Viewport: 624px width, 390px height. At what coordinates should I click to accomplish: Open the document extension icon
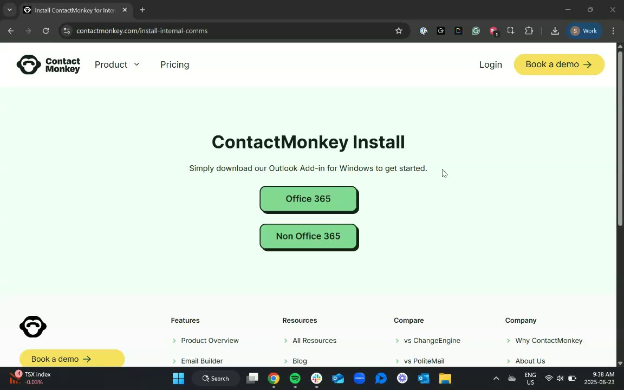coord(458,31)
